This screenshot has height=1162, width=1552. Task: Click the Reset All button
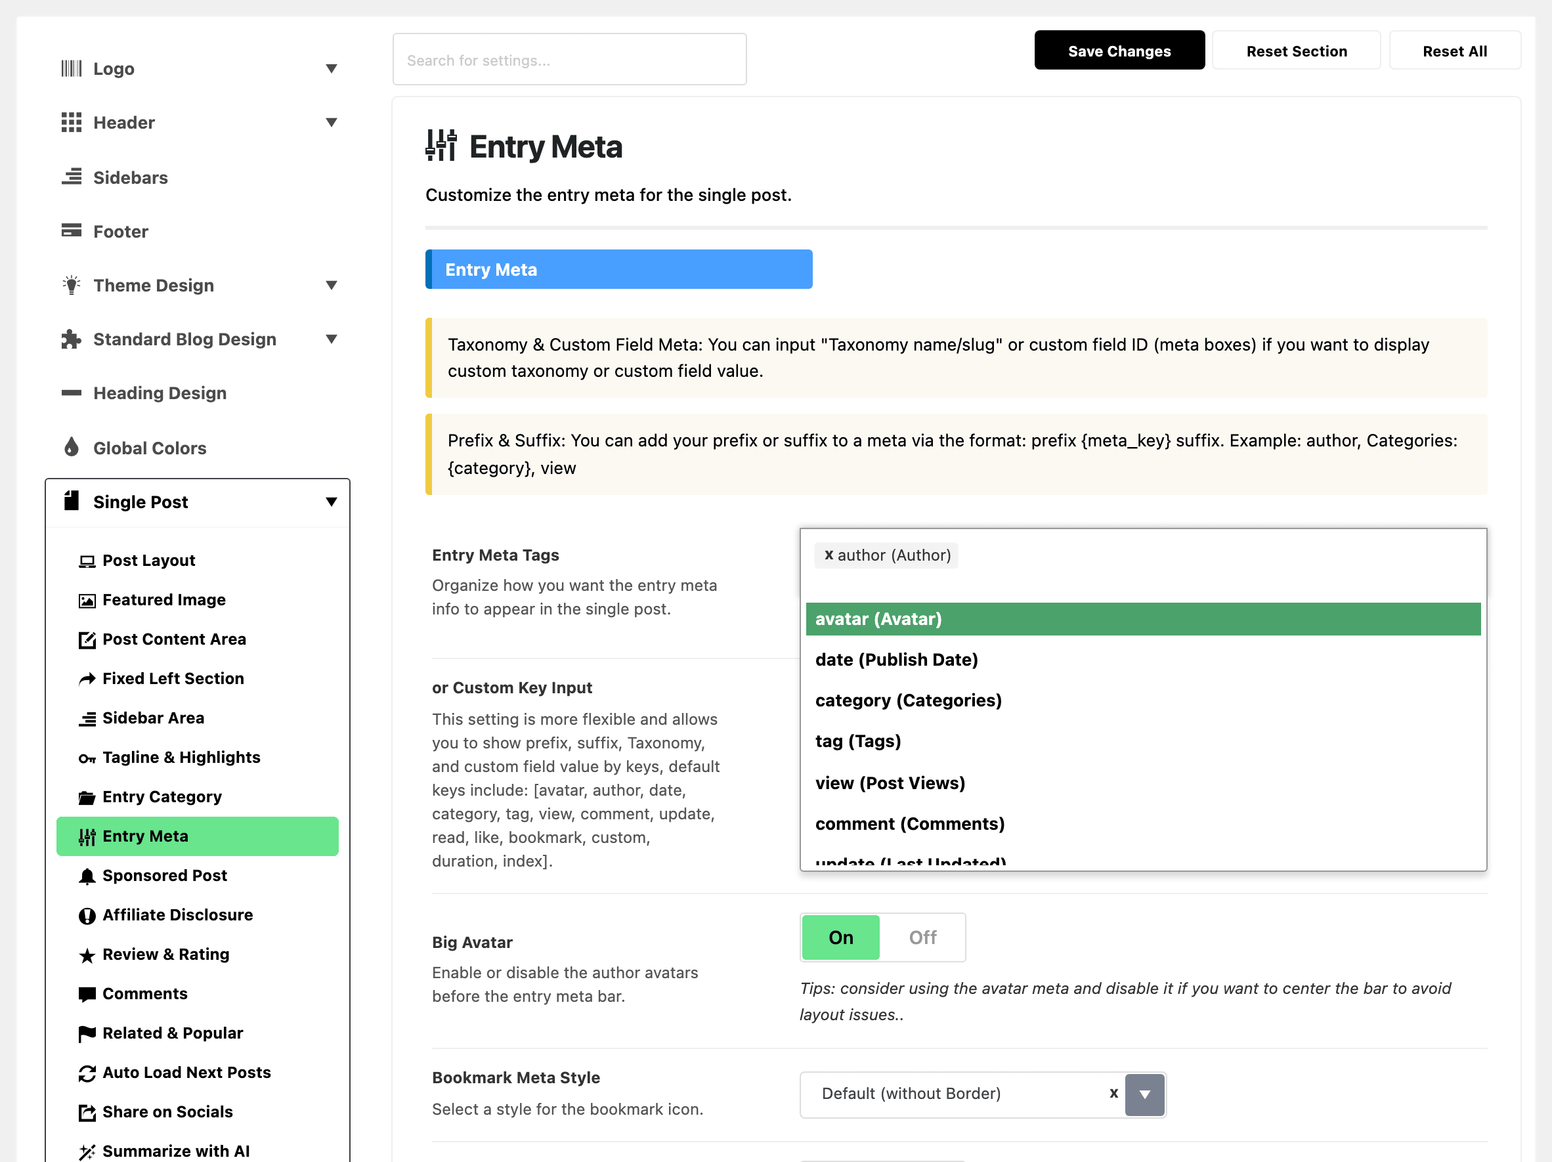[x=1454, y=51]
